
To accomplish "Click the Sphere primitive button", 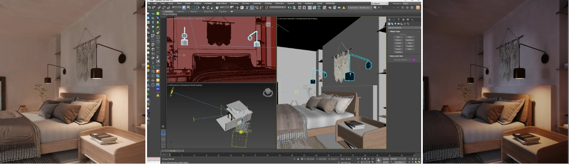I will pos(398,40).
